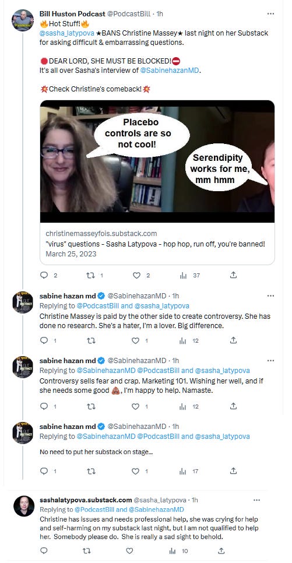
Task: View analytics showing 37 views
Action: coord(183,276)
